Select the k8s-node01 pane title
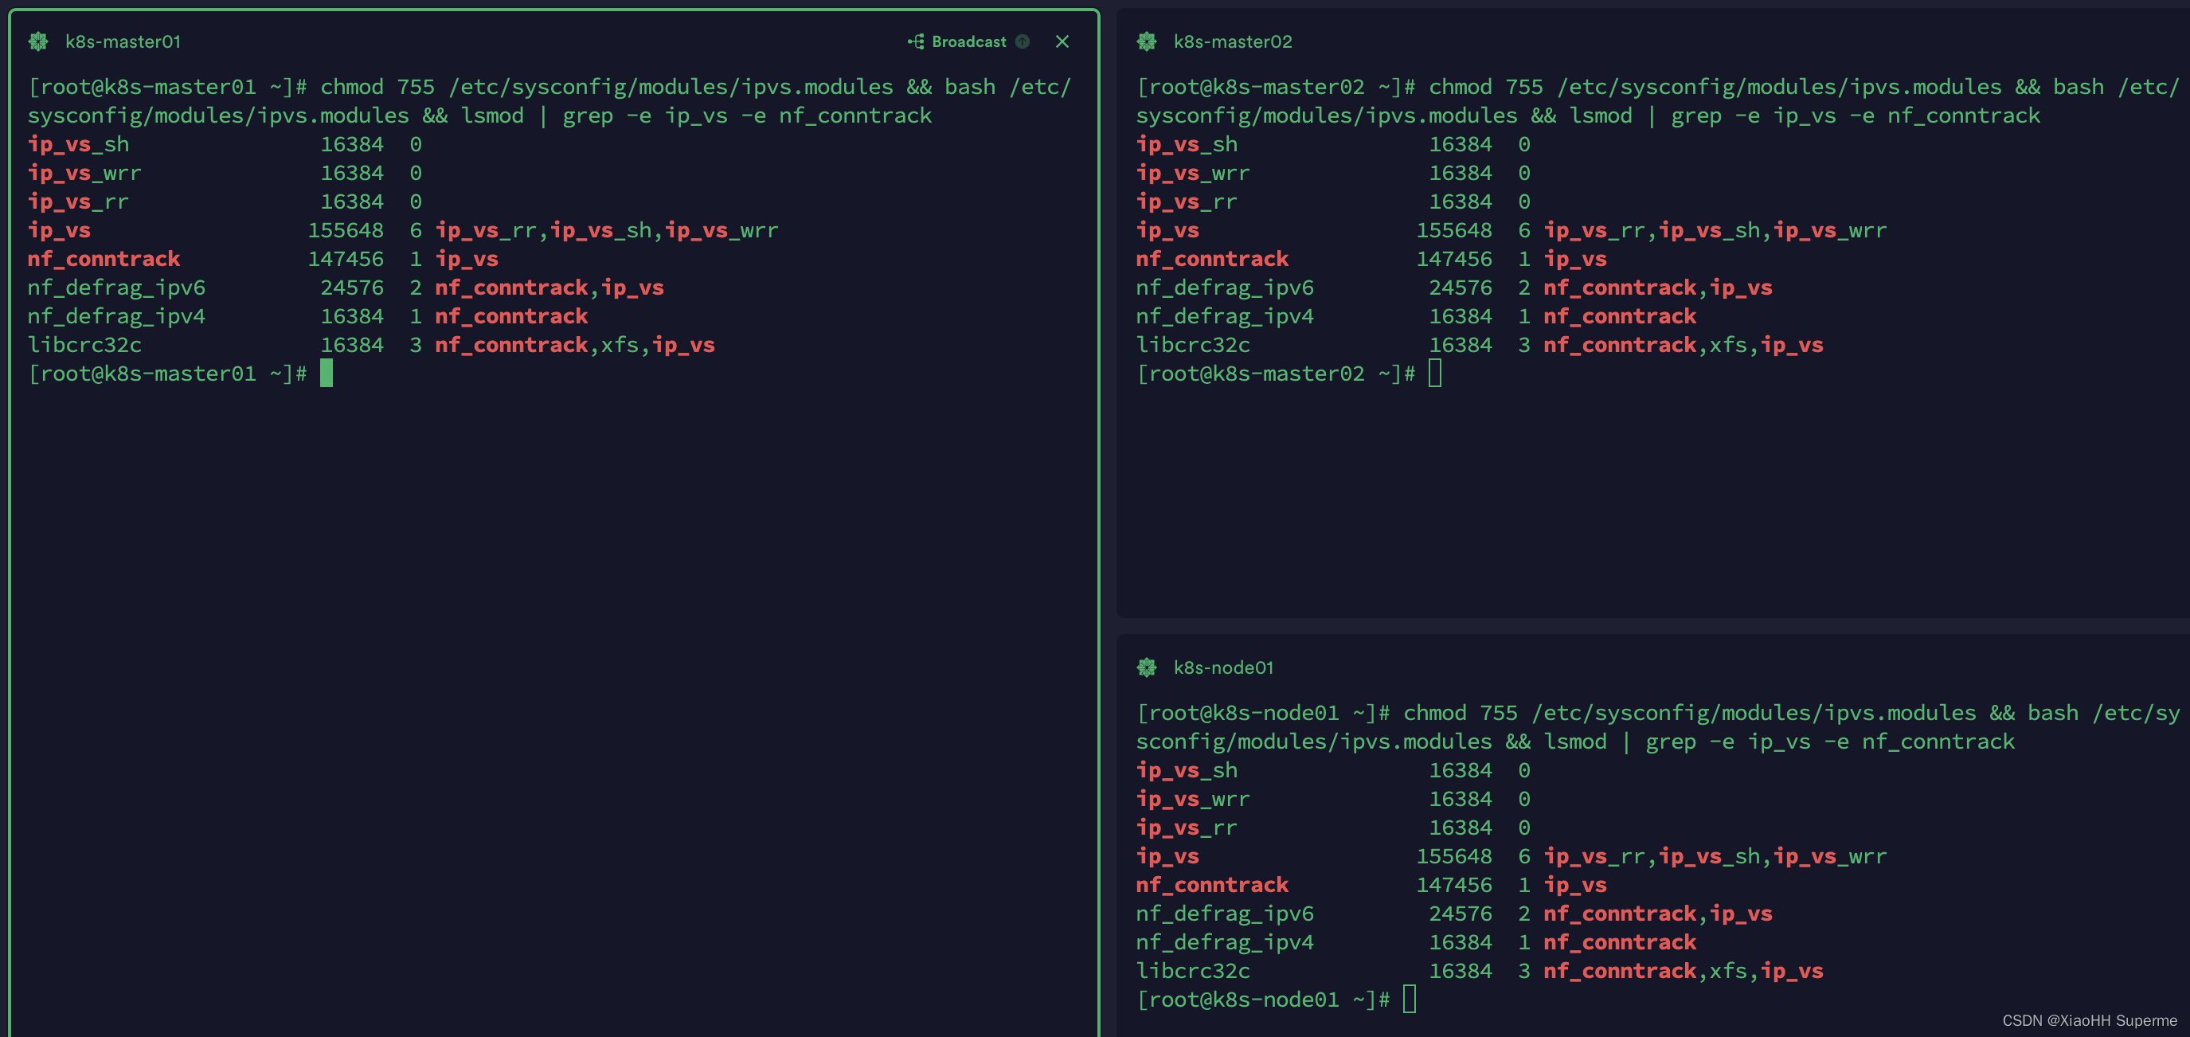This screenshot has height=1037, width=2190. pos(1223,667)
